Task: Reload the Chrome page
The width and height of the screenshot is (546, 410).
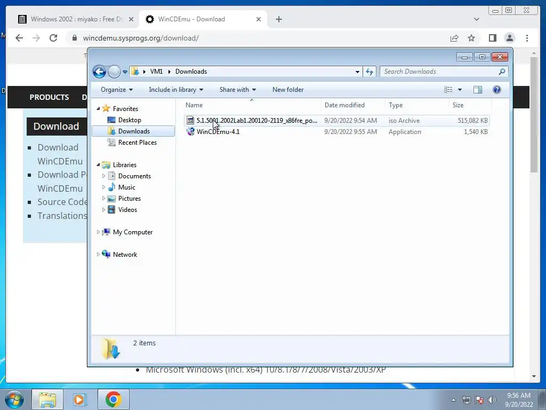Action: (x=53, y=38)
